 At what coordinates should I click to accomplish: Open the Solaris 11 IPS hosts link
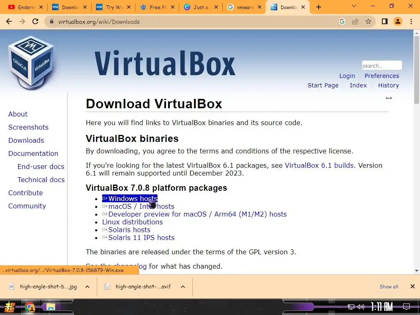point(138,237)
